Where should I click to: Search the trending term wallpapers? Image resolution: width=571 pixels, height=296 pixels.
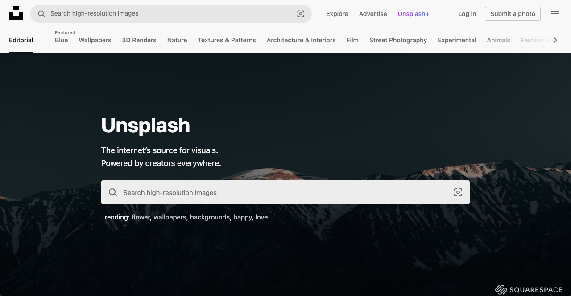(x=170, y=217)
